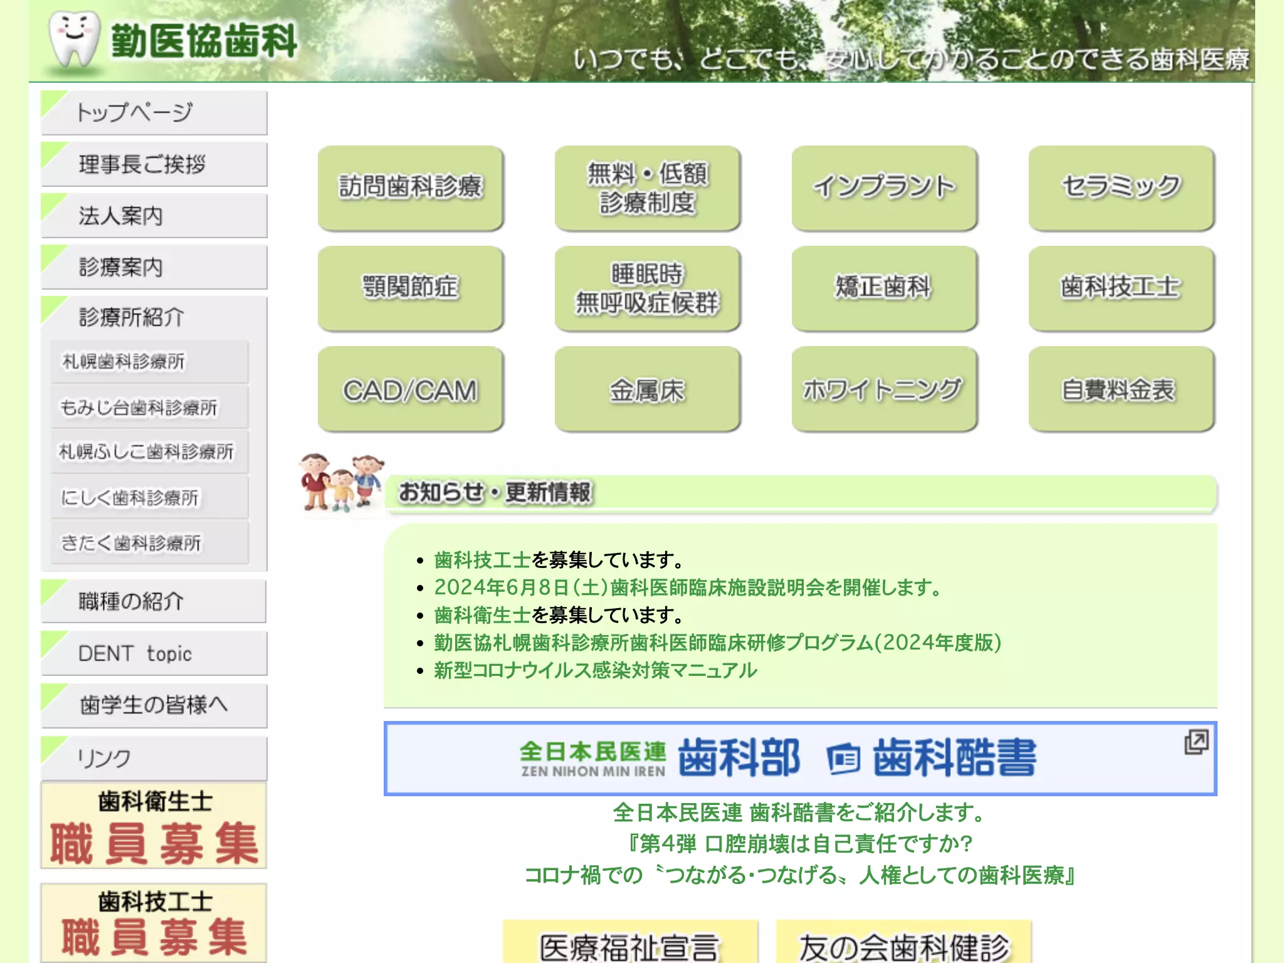Click 医療福祉宣言 yellow button

click(630, 942)
